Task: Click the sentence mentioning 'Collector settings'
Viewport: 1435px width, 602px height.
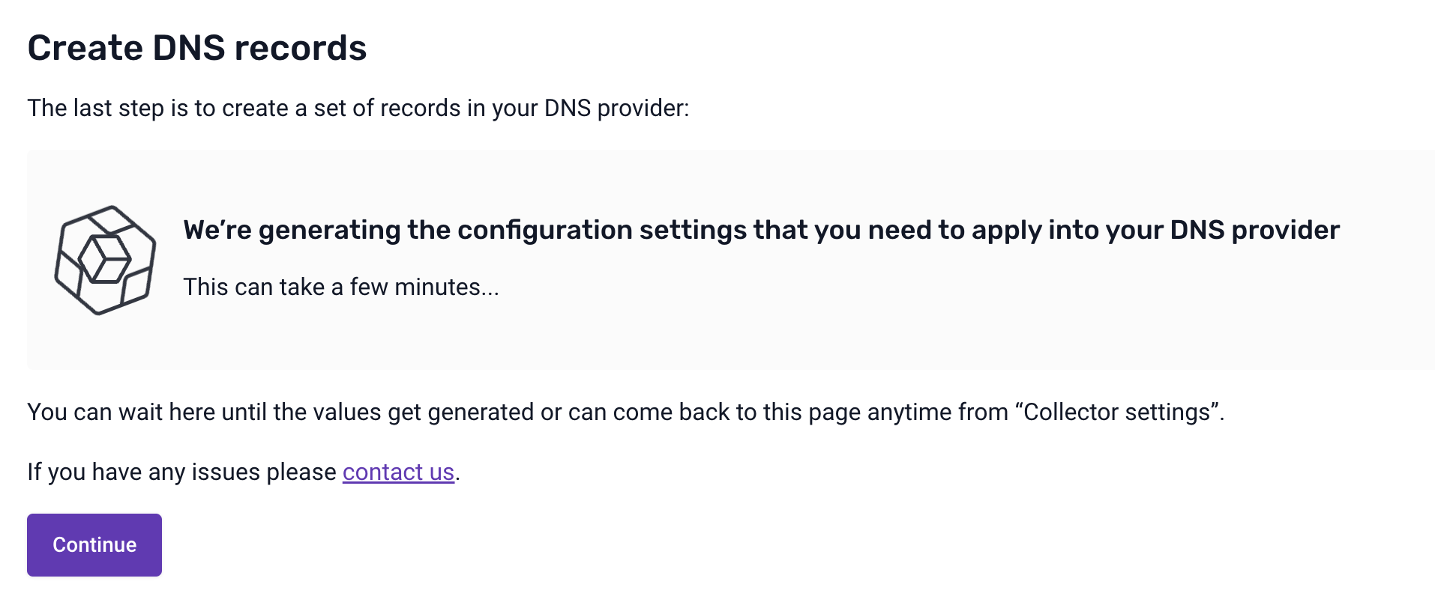Action: pyautogui.click(x=626, y=410)
